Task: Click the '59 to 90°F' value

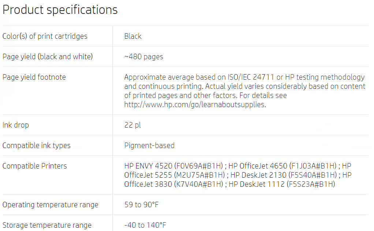Action: [x=142, y=205]
